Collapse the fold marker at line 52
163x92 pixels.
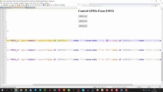click(x=6, y=26)
